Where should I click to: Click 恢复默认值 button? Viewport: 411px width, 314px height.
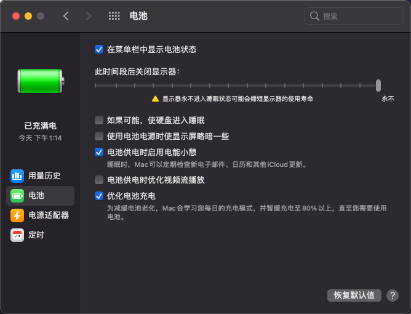(354, 296)
